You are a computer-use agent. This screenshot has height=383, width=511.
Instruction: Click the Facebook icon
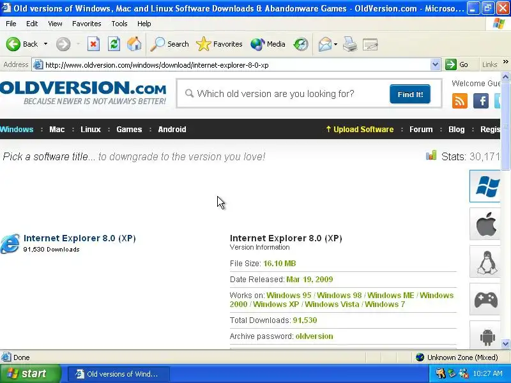[x=481, y=101]
